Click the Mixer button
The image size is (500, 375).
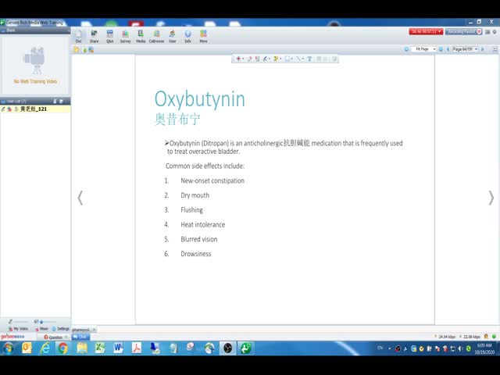(x=41, y=329)
